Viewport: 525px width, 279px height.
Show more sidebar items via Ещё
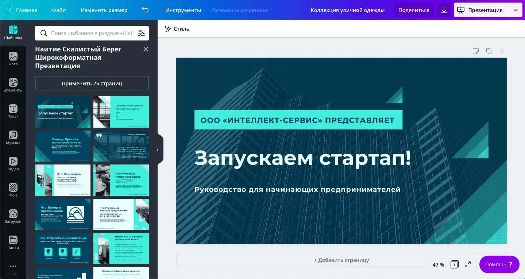point(13,269)
